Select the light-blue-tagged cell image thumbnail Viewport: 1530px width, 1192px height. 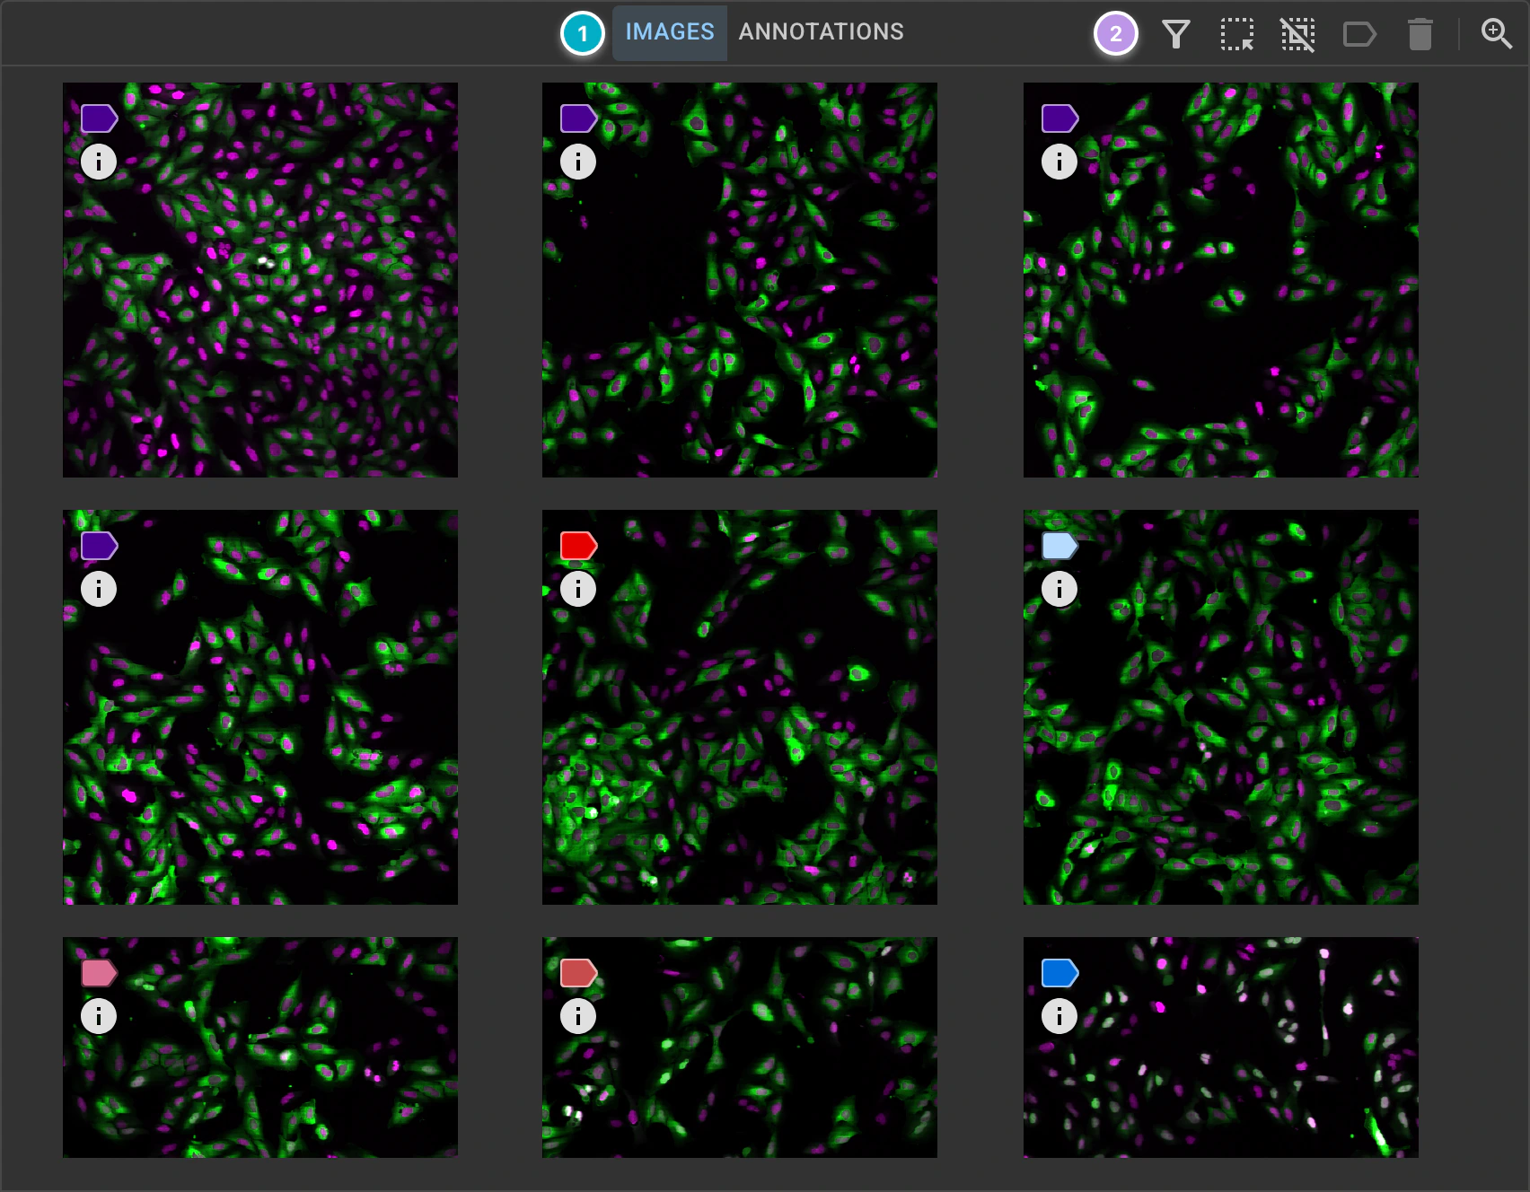coord(1221,707)
